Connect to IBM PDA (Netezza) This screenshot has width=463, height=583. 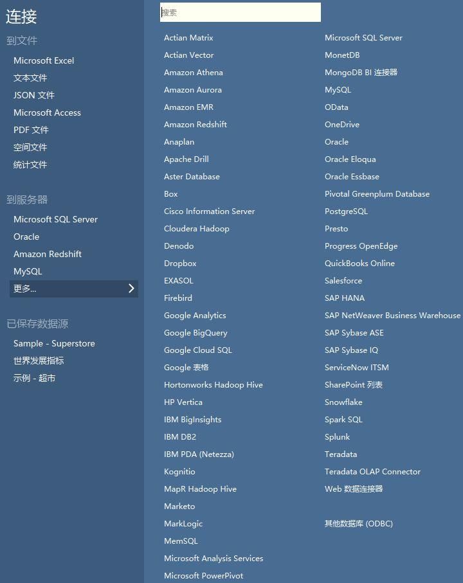[x=199, y=454]
